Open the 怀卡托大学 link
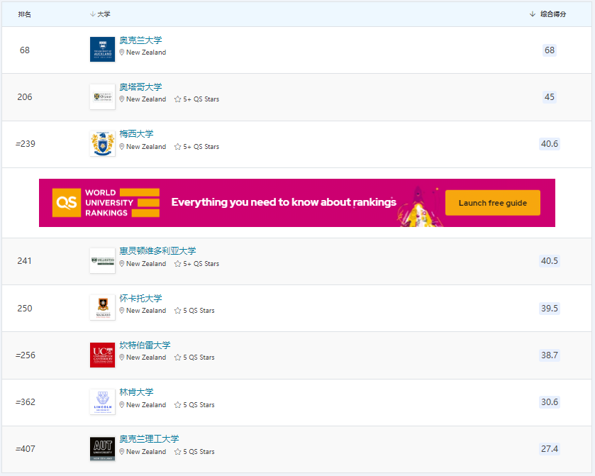 pos(140,298)
